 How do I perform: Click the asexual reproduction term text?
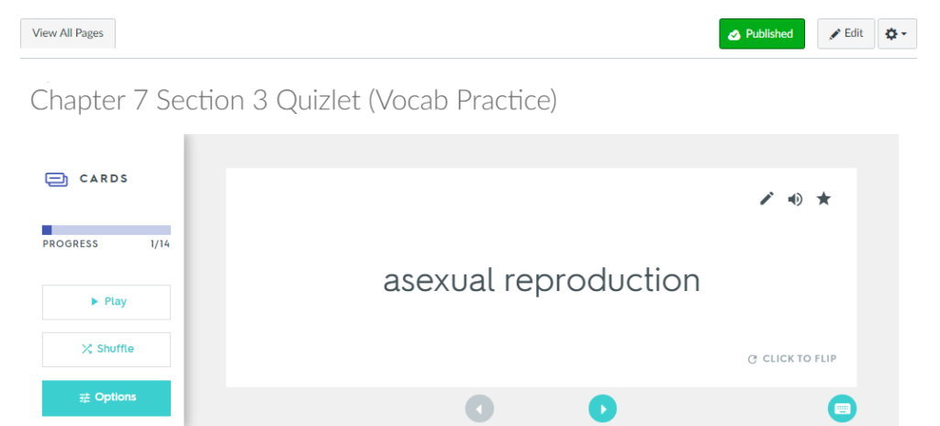coord(541,280)
